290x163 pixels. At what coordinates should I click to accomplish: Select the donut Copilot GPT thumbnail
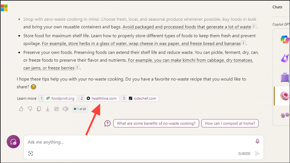coord(284,96)
